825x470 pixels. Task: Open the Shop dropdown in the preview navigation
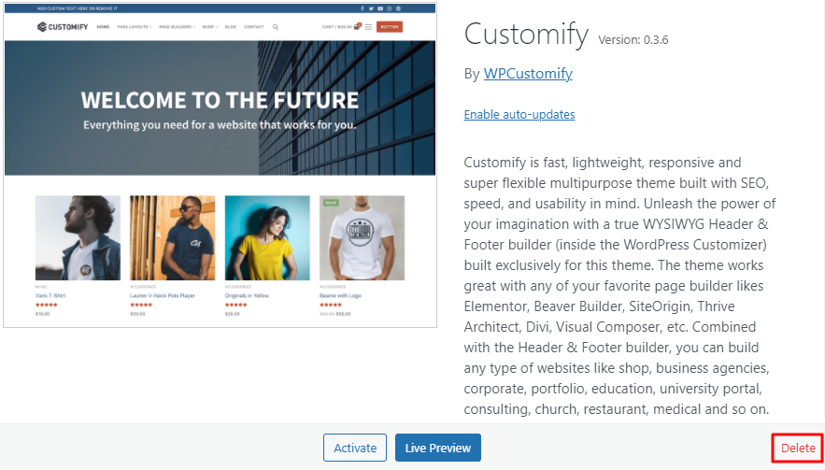tap(210, 27)
